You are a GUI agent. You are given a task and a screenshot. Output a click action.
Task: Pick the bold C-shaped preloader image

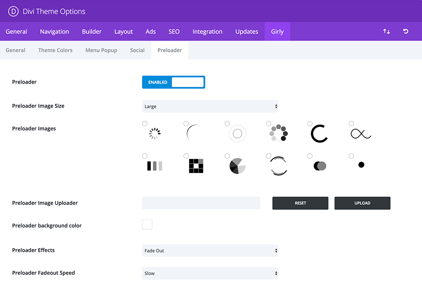pos(319,133)
